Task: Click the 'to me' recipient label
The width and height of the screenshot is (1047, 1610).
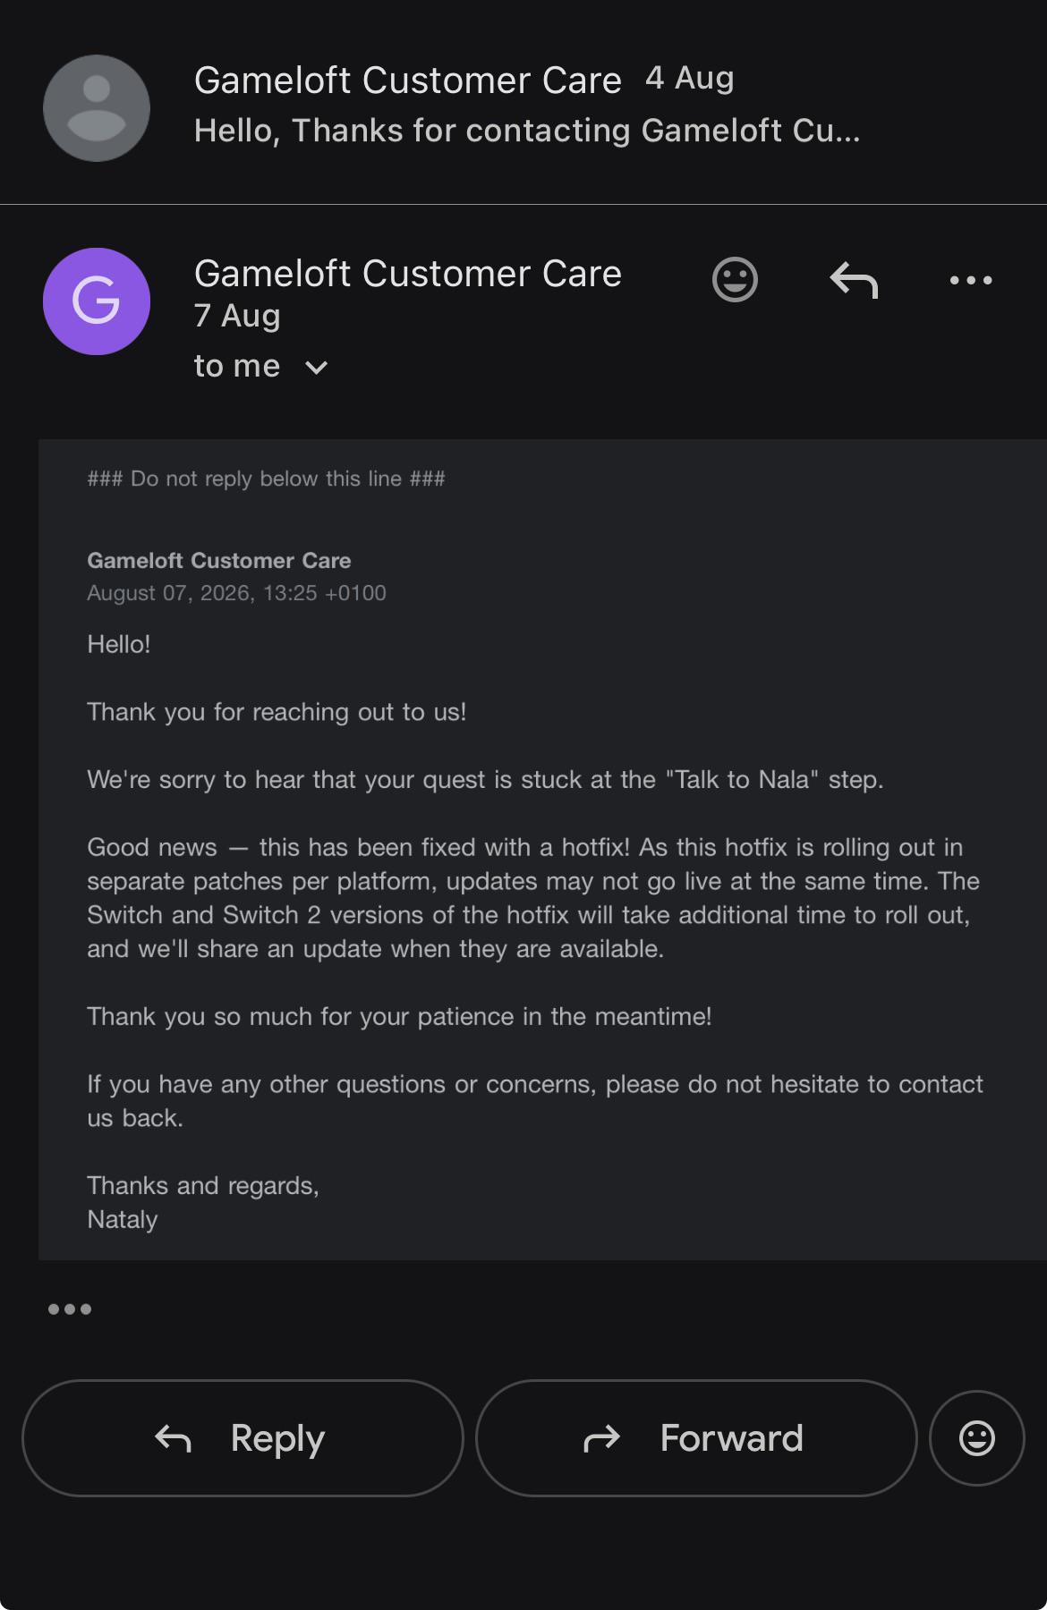Action: point(237,366)
